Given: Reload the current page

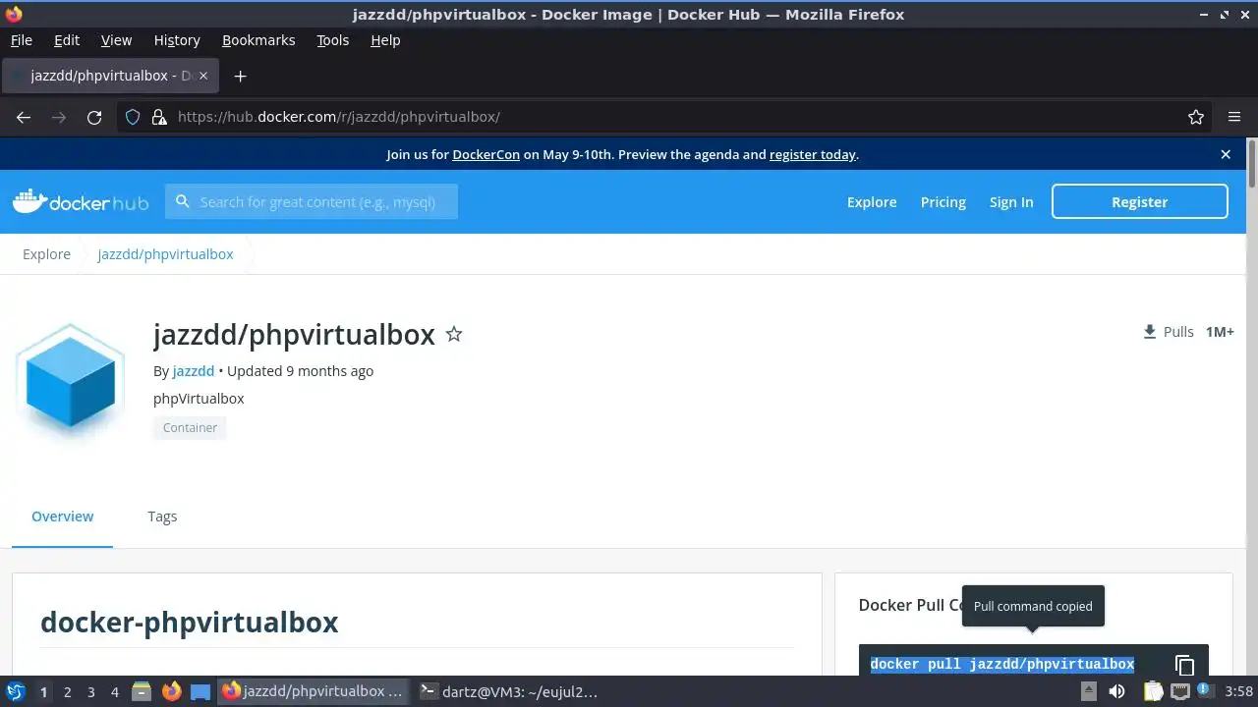Looking at the screenshot, I should pyautogui.click(x=94, y=117).
